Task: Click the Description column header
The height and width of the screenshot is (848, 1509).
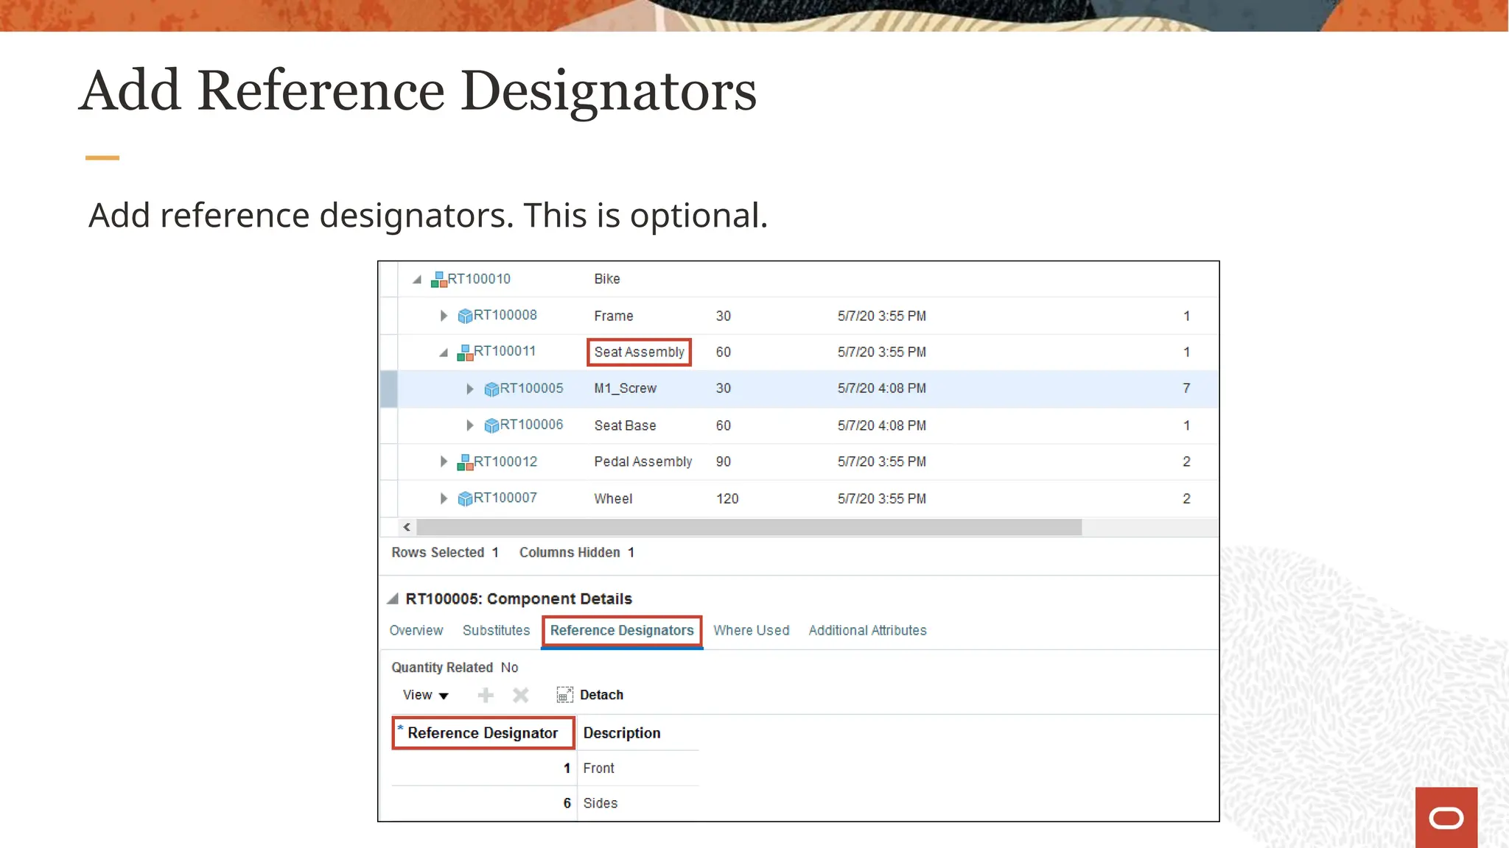Action: [622, 733]
